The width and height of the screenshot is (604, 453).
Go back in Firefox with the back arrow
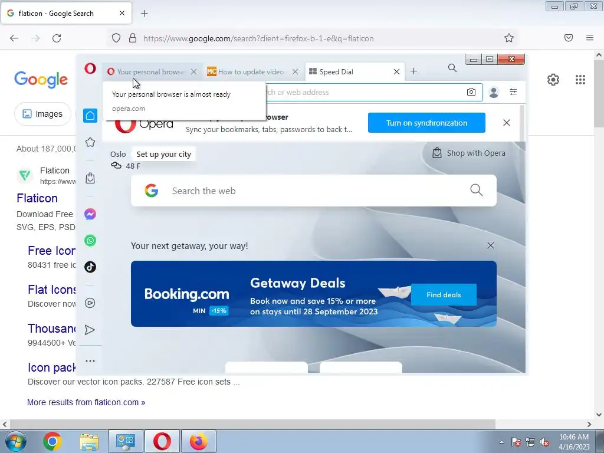pyautogui.click(x=14, y=38)
